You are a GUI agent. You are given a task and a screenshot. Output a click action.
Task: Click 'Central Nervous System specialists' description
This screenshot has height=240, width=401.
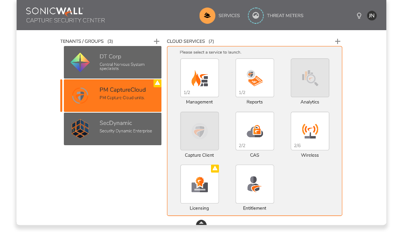[122, 66]
